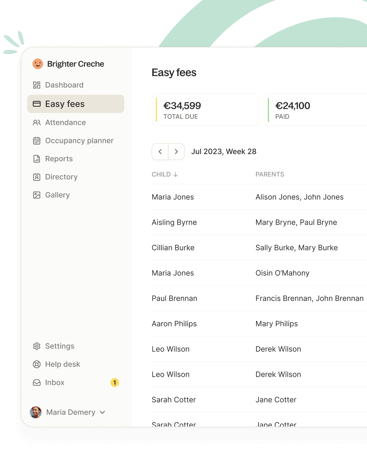
Task: Open Dashboard via its grid icon
Action: pos(37,85)
